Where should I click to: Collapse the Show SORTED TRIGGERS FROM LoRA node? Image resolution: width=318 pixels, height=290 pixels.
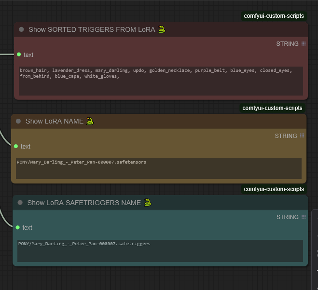[x=21, y=29]
